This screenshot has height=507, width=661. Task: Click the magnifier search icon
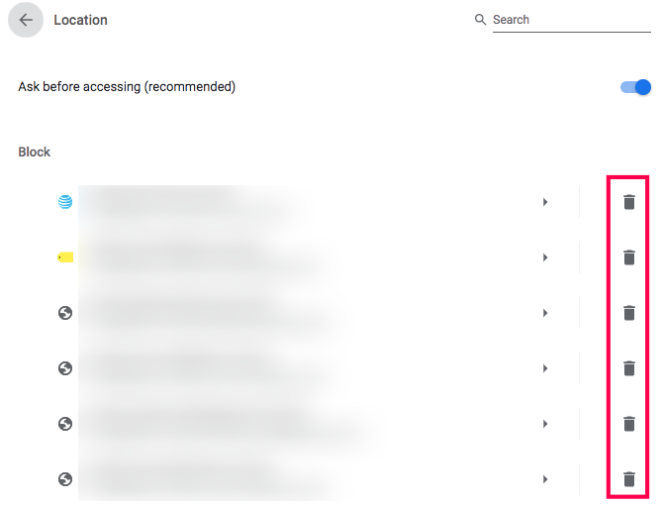(x=480, y=20)
